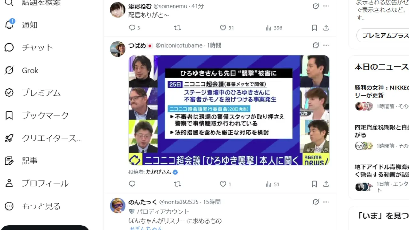The height and width of the screenshot is (230, 409).
Task: Bookmark the つばめ post
Action: click(314, 184)
